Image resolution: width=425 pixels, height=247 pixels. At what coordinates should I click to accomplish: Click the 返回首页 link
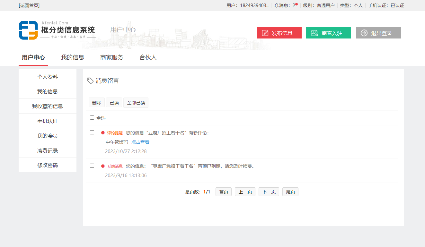pos(29,5)
